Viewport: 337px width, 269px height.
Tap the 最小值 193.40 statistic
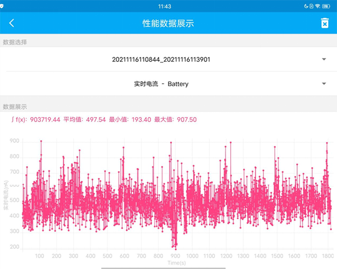point(130,119)
